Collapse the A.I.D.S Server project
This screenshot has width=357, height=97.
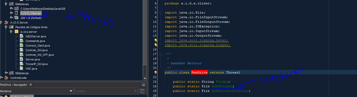tap(1, 22)
